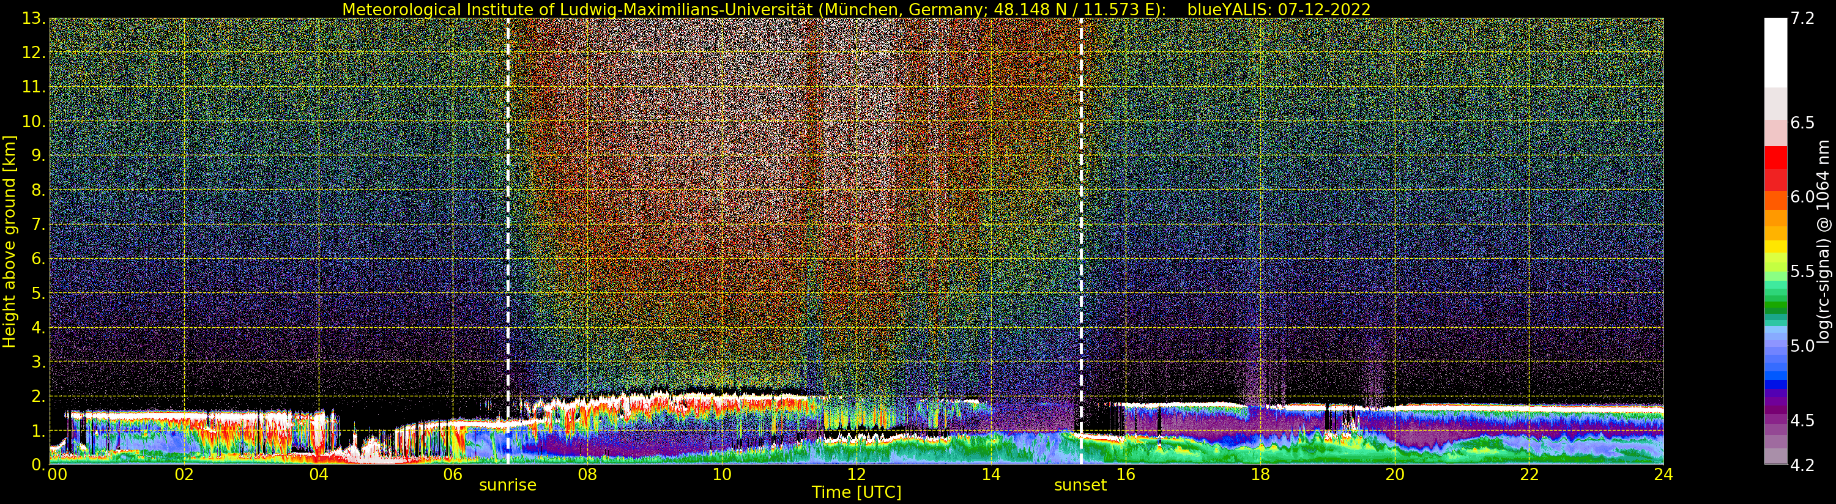Select time axis tick "14"
The height and width of the screenshot is (504, 1836).
click(990, 475)
